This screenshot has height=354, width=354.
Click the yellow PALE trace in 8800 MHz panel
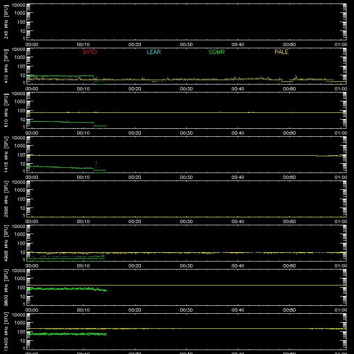click(186, 285)
